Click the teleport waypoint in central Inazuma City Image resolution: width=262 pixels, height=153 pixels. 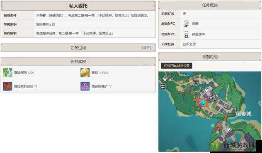coord(207,90)
